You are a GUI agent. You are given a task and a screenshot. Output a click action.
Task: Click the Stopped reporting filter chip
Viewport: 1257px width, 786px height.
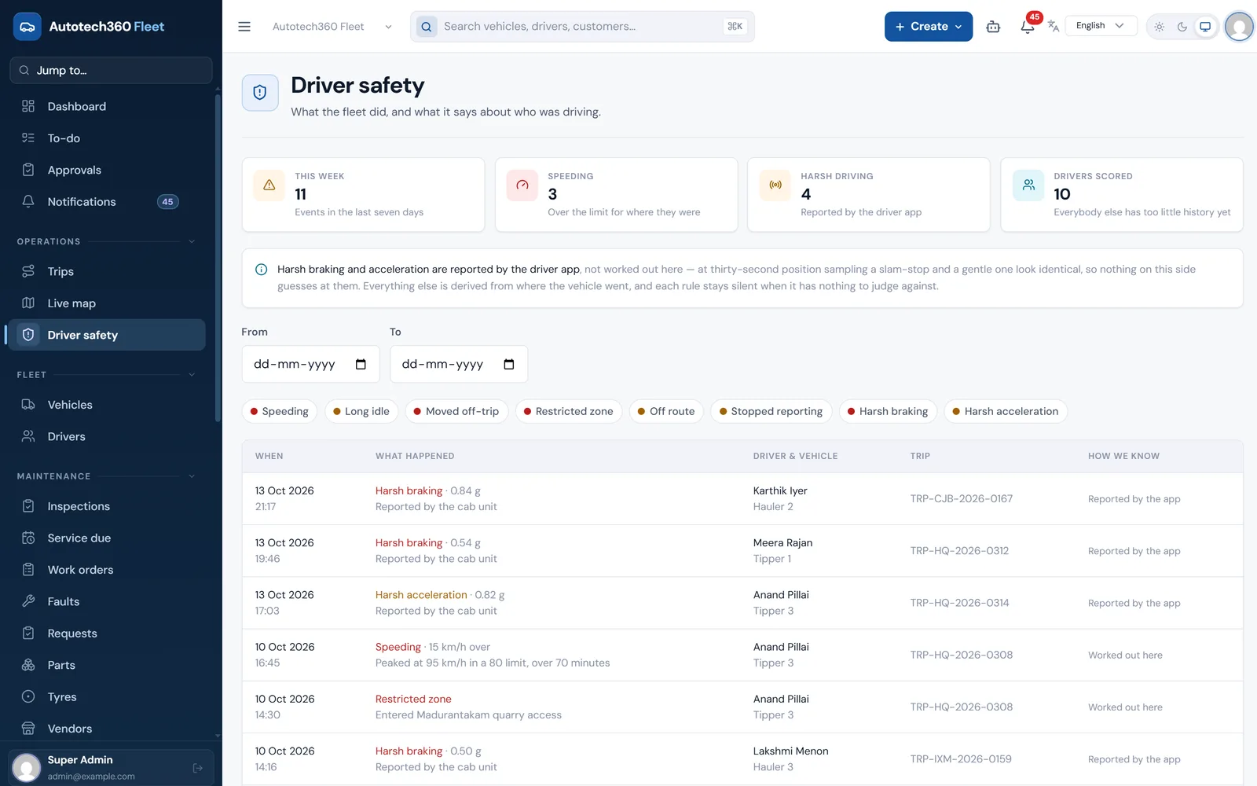click(771, 411)
